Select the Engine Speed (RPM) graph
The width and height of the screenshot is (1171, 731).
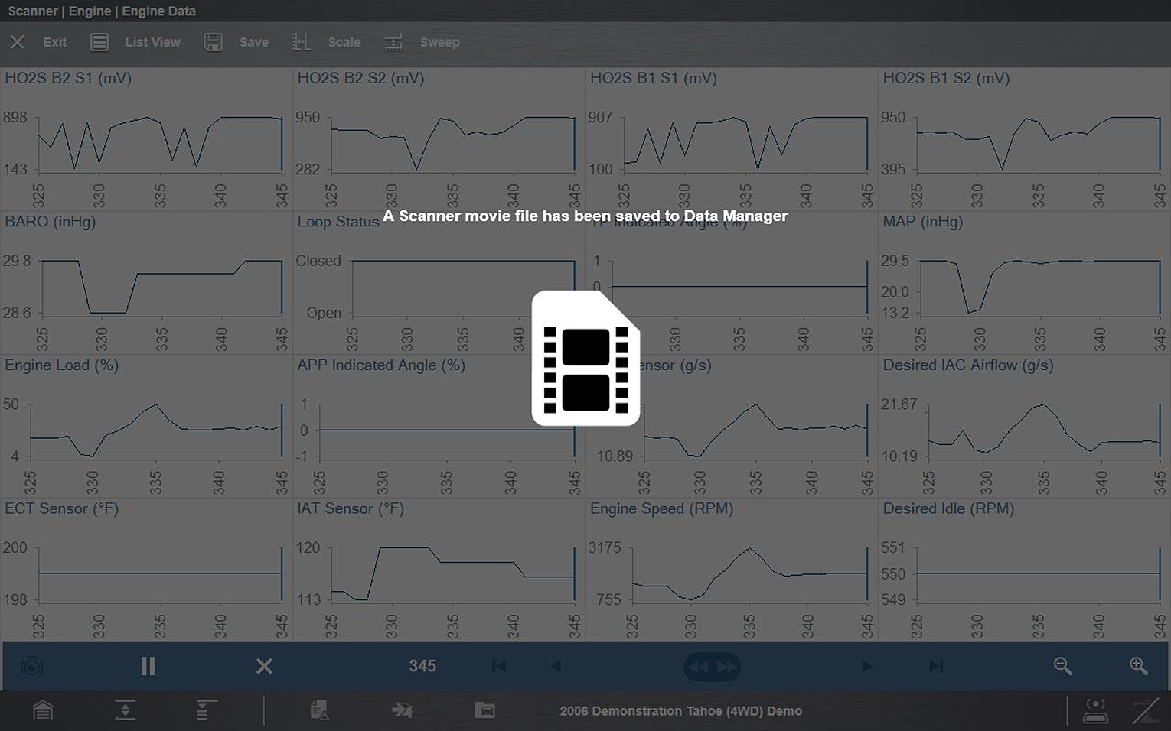(731, 570)
